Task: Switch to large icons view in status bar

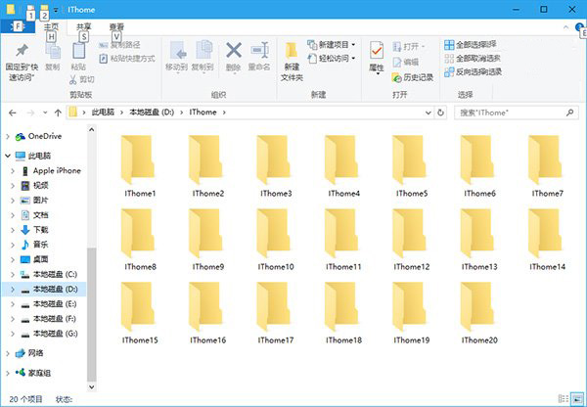Action: [577, 399]
